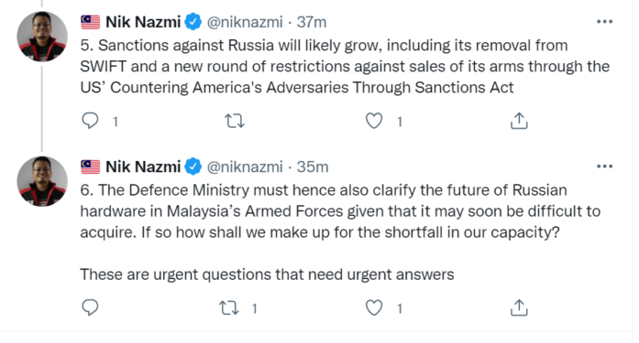The height and width of the screenshot is (343, 639).
Task: Open the 35m timestamp link
Action: tap(312, 166)
